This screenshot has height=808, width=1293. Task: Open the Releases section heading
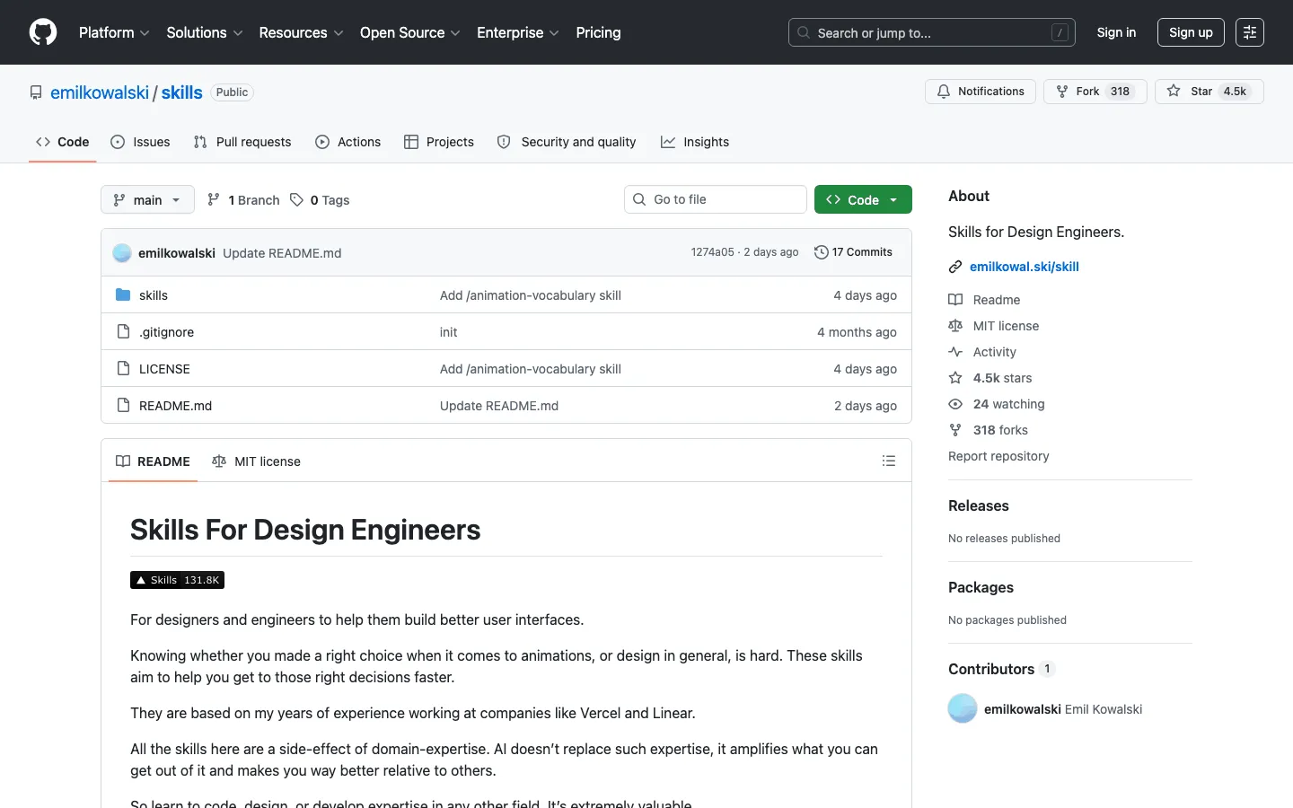[x=979, y=505]
